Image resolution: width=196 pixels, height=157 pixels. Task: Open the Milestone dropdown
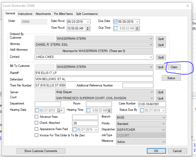pos(164,142)
